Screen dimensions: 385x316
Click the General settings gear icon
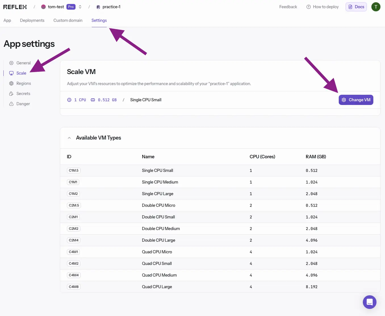pos(11,63)
